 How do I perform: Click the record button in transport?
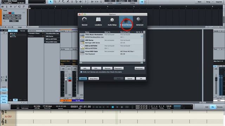[122, 107]
